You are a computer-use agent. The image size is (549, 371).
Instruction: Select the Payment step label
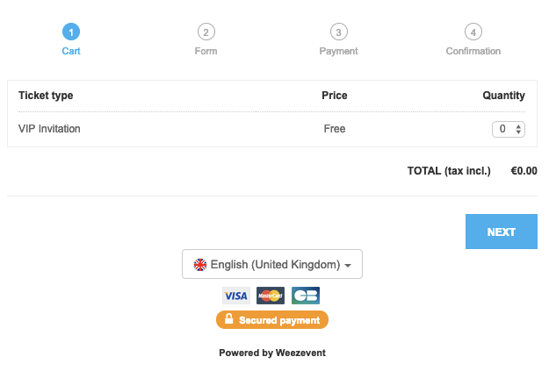click(x=338, y=51)
